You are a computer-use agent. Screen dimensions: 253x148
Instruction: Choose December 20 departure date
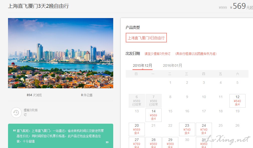coord(137,129)
